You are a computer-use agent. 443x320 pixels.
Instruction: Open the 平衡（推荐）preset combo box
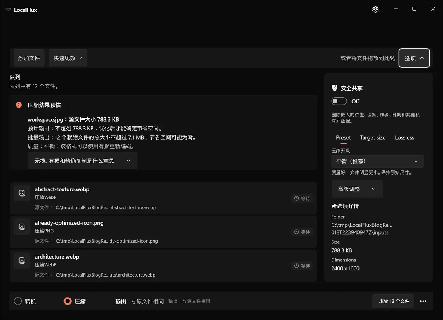click(x=377, y=161)
